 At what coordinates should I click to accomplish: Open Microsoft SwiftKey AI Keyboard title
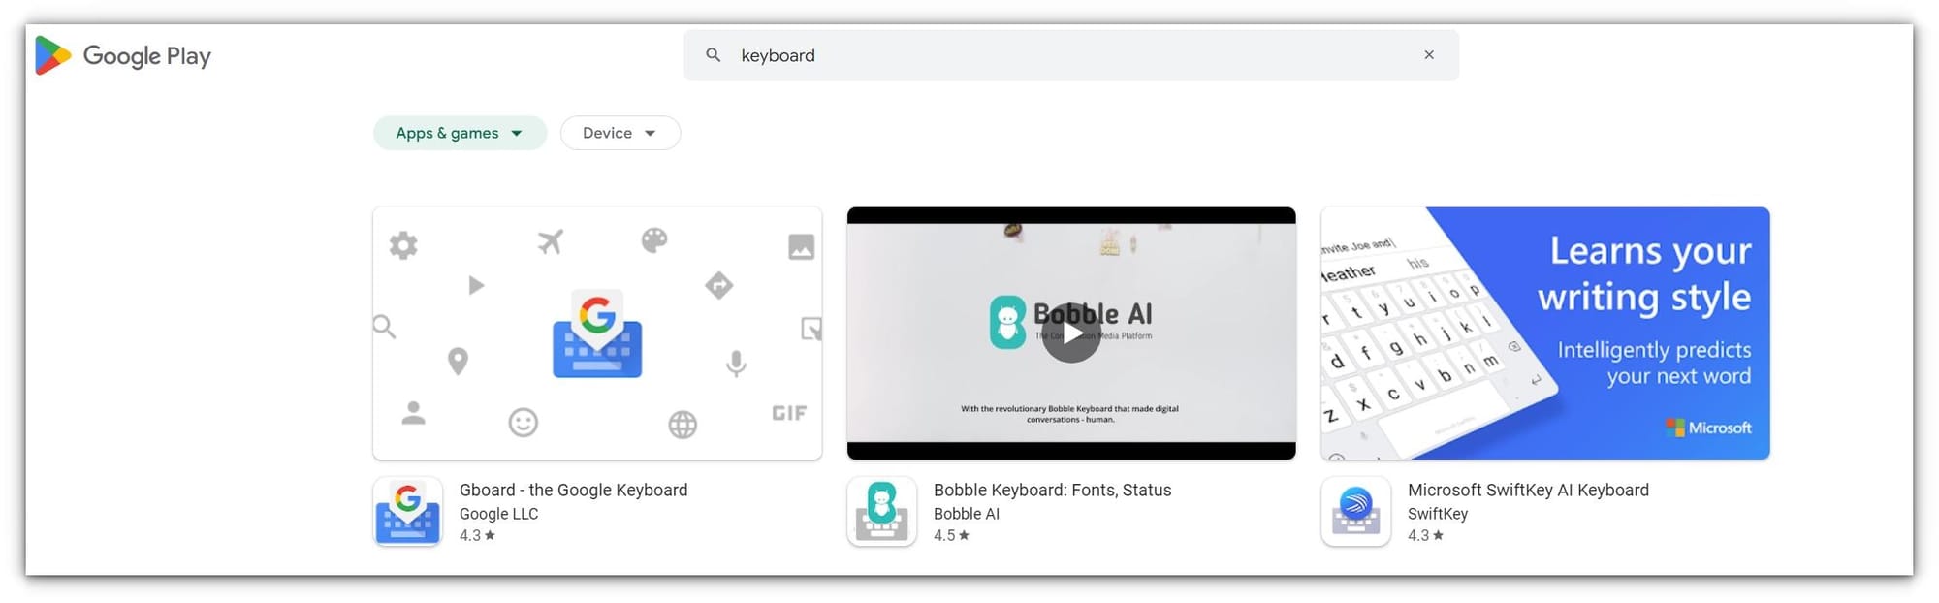pos(1528,490)
